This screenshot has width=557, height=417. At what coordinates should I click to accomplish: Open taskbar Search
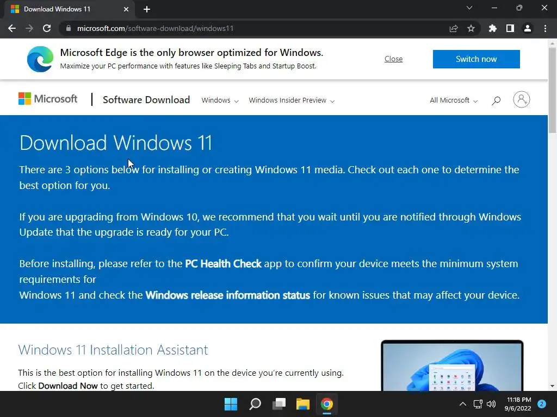click(x=255, y=404)
